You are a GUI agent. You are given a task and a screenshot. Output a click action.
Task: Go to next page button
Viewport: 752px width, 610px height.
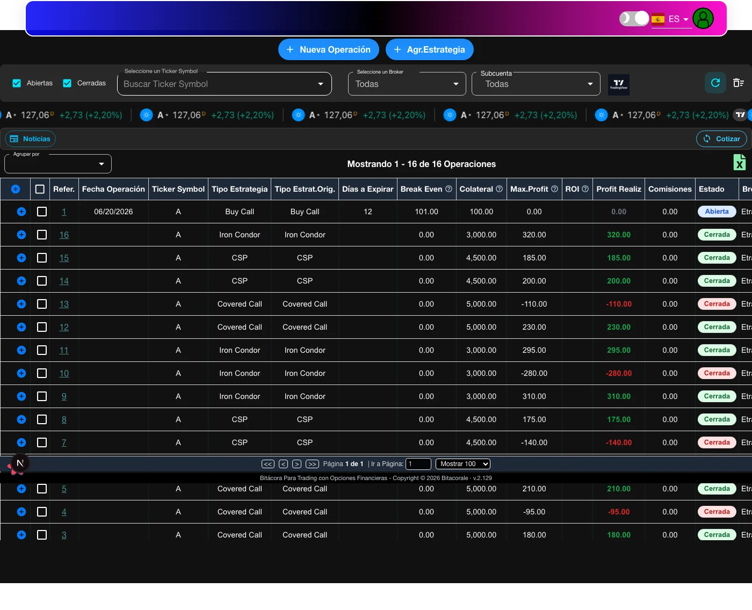(x=297, y=464)
